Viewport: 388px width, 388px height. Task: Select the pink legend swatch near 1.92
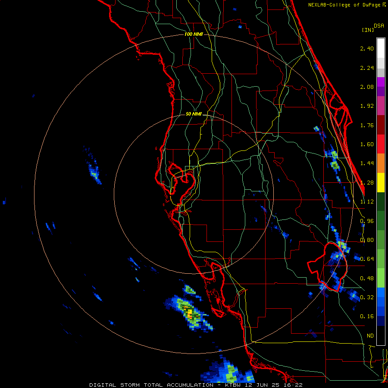pyautogui.click(x=381, y=106)
